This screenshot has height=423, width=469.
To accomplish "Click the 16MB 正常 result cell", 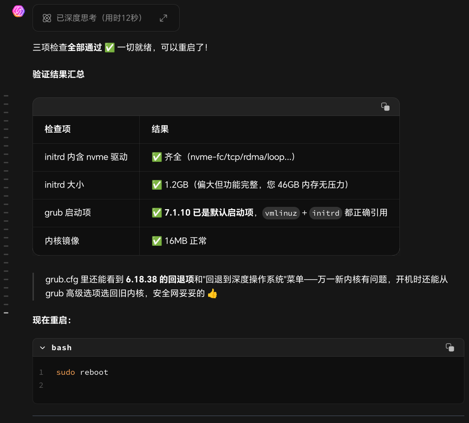I will coord(269,241).
